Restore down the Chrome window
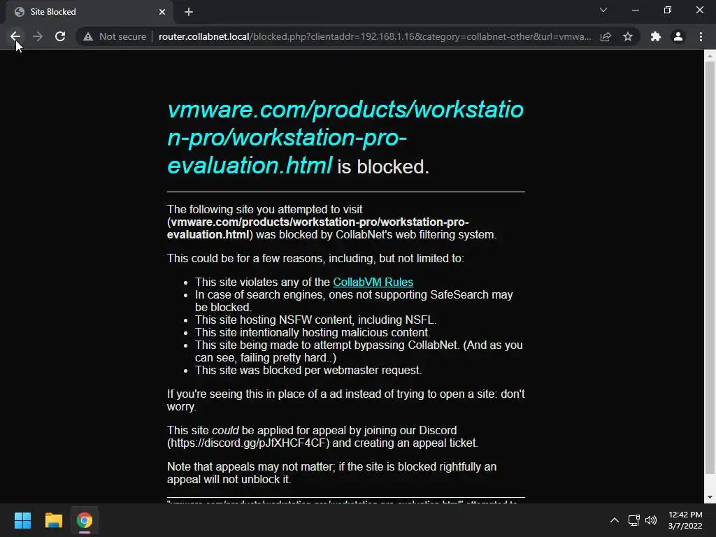The image size is (716, 537). [x=668, y=10]
